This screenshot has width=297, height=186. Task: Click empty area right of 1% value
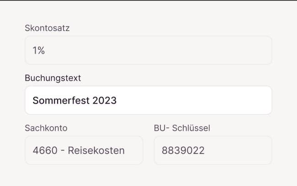[x=160, y=50]
